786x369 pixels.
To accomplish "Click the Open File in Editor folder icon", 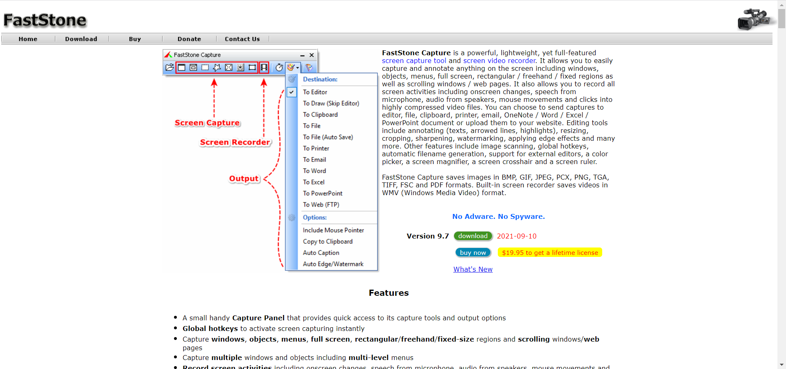I will tap(169, 67).
